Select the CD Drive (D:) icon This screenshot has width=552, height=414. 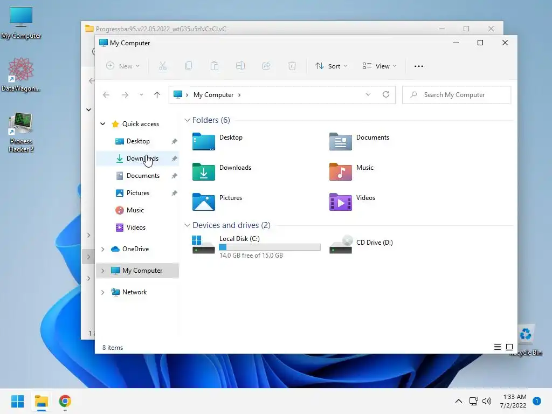pos(341,244)
